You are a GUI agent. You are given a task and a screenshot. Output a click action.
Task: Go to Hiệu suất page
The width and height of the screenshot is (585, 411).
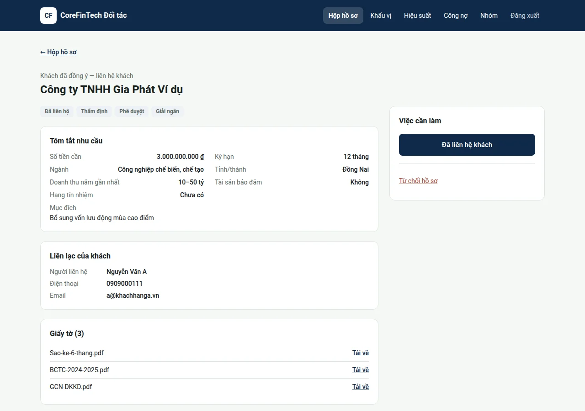(417, 16)
